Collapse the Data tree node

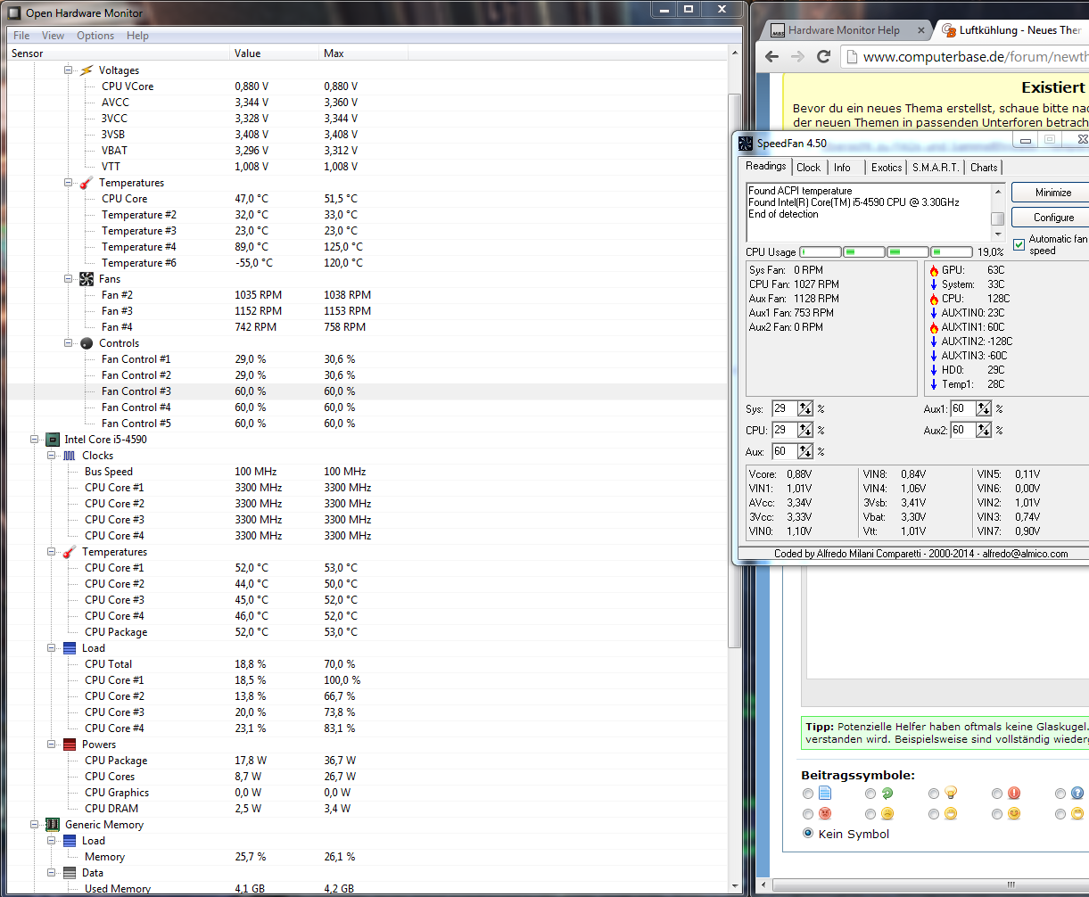tap(51, 873)
